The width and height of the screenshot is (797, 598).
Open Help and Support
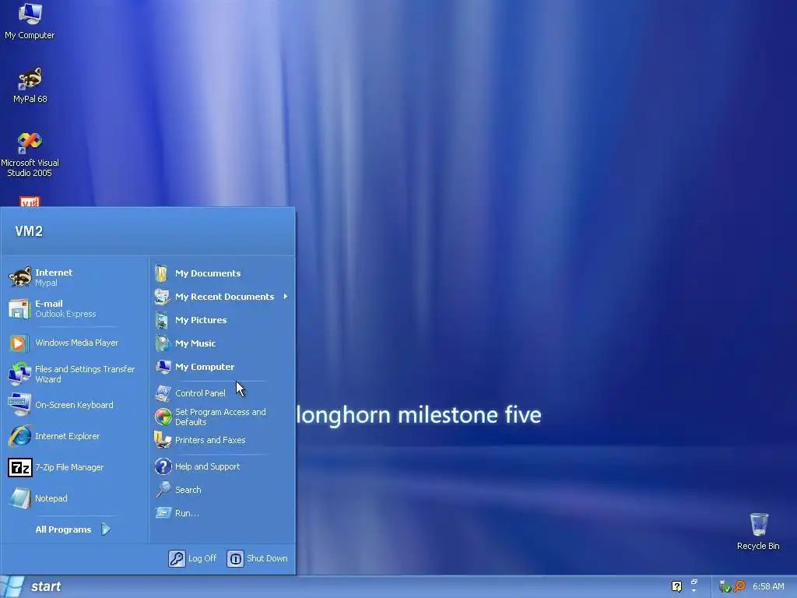(x=222, y=466)
